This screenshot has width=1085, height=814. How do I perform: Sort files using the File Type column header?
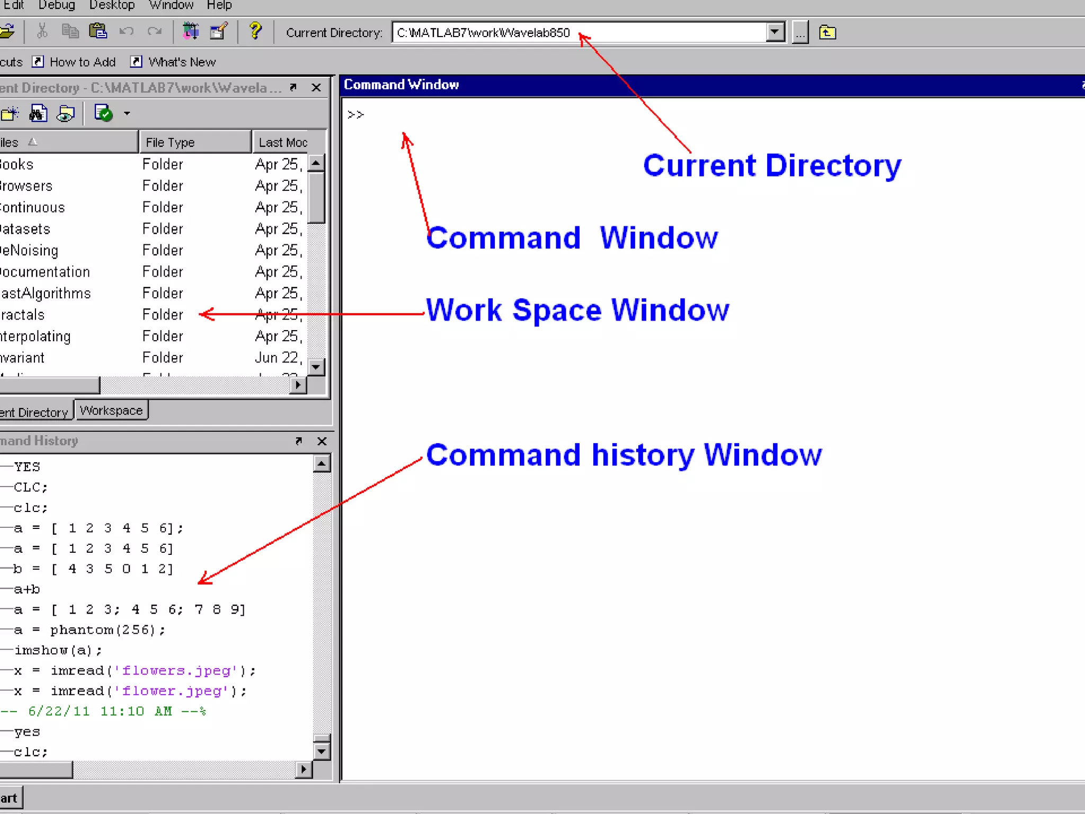coord(194,142)
